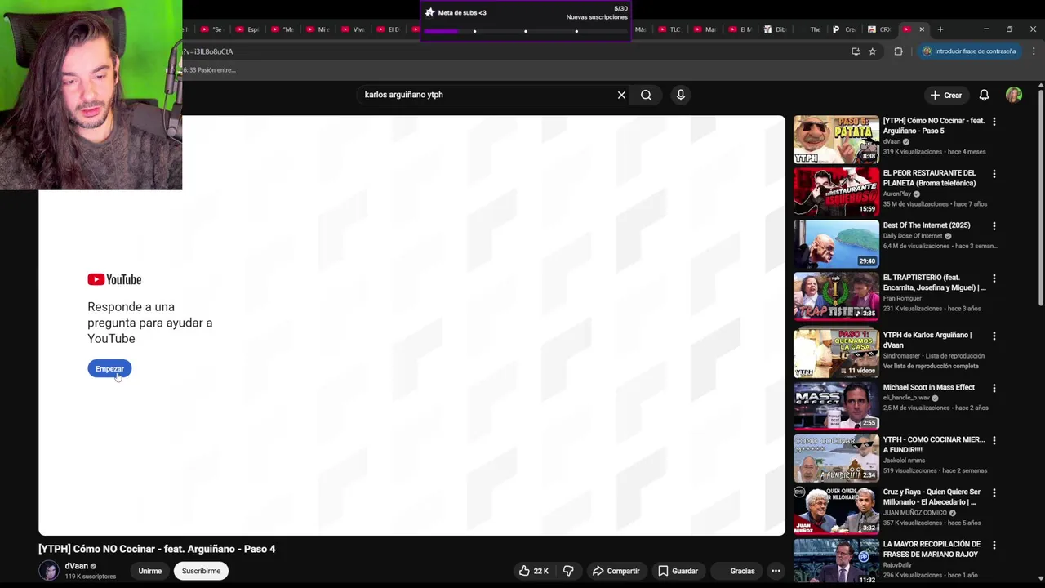Image resolution: width=1045 pixels, height=588 pixels.
Task: Open title 'EL TRAPTISTERIO (feat. Encarnita...'
Action: coord(934,283)
